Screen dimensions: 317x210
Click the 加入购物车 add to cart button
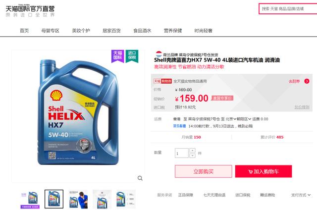pos(264,171)
